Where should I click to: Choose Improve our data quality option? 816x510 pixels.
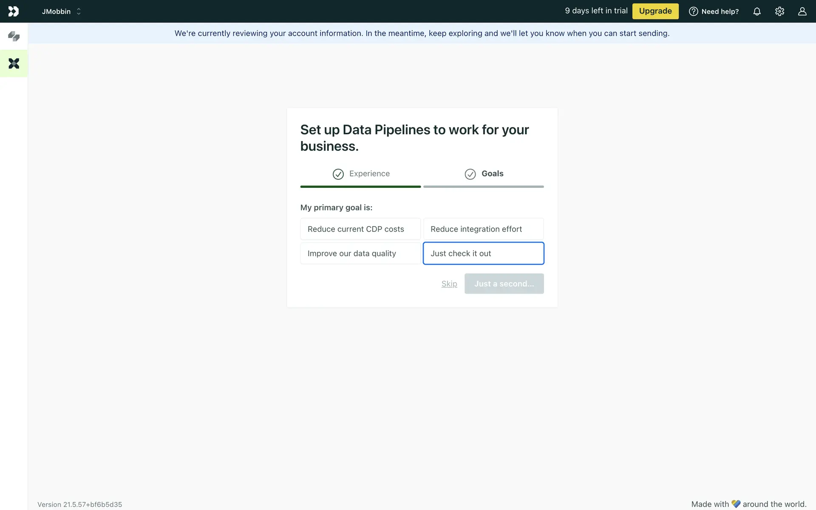click(x=360, y=253)
